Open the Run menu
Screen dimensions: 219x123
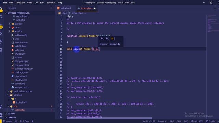(42, 3)
